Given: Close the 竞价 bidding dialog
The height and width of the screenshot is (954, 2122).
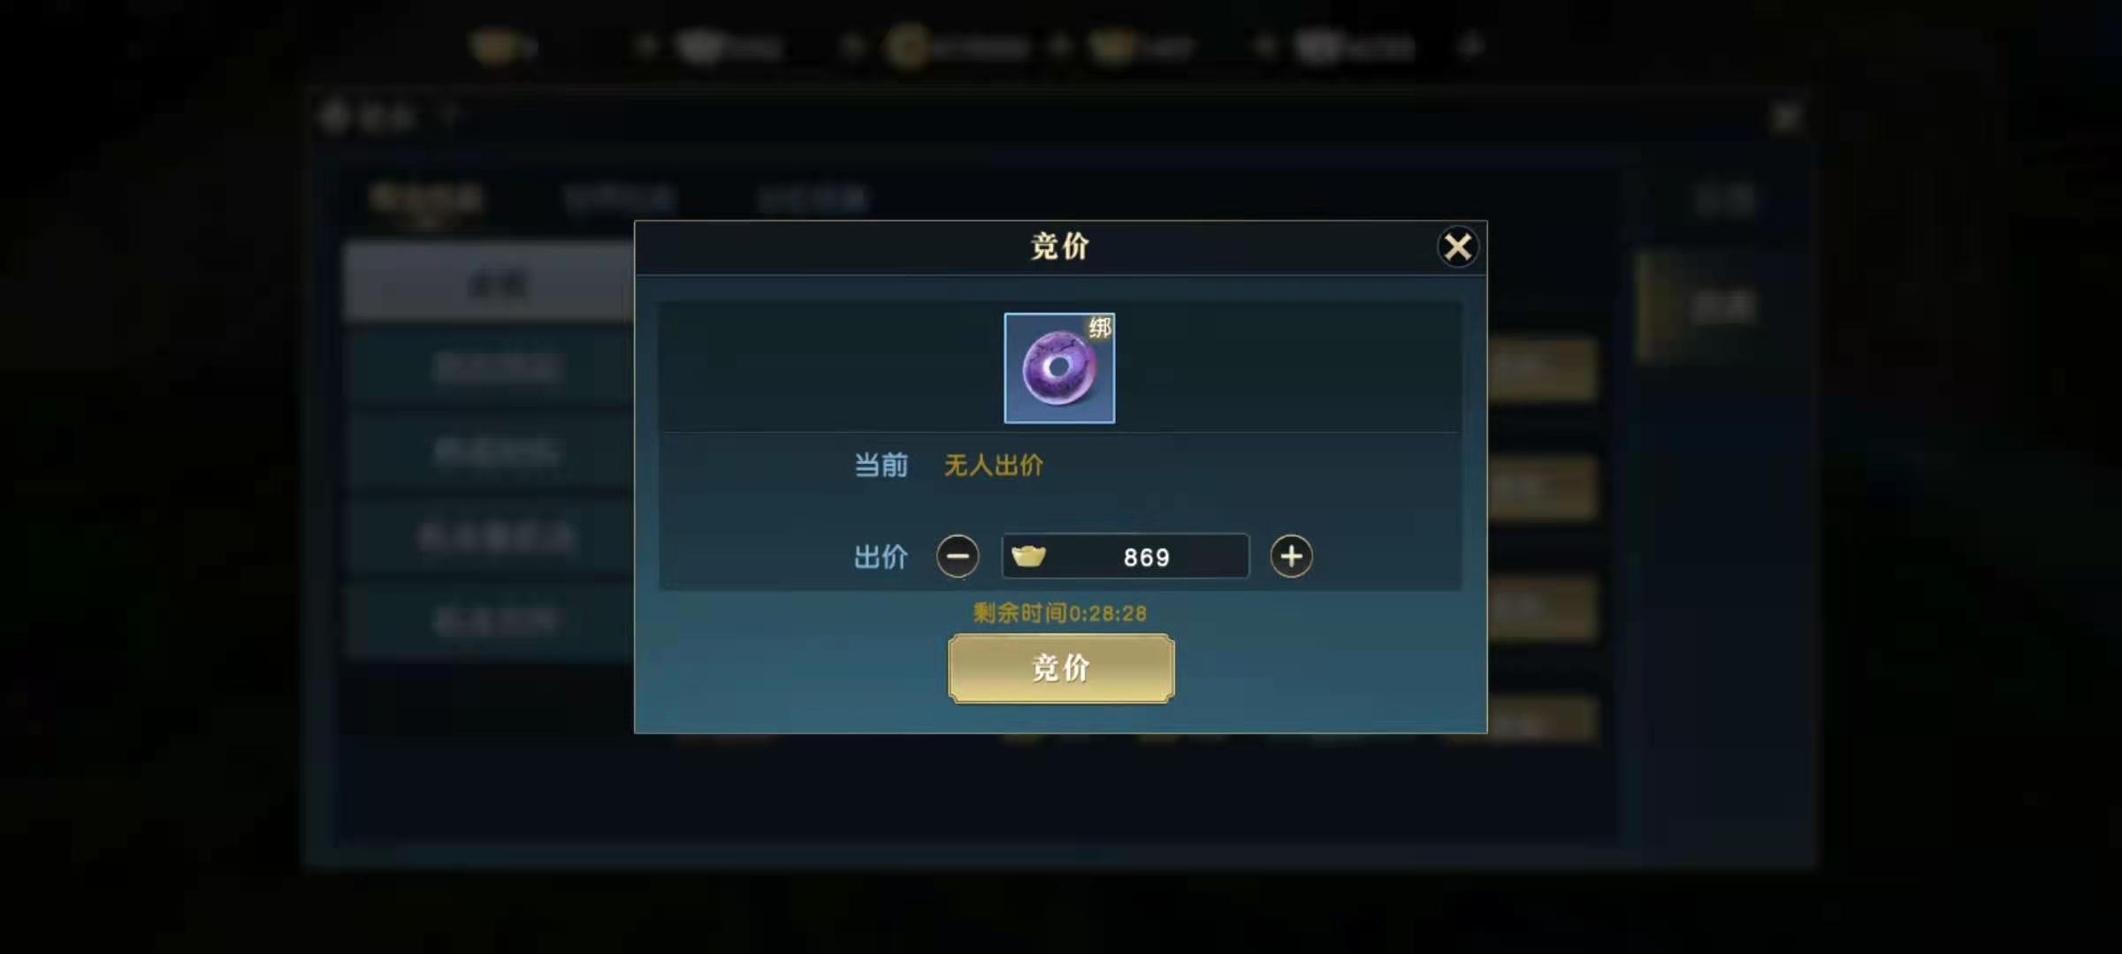Looking at the screenshot, I should click(1457, 247).
